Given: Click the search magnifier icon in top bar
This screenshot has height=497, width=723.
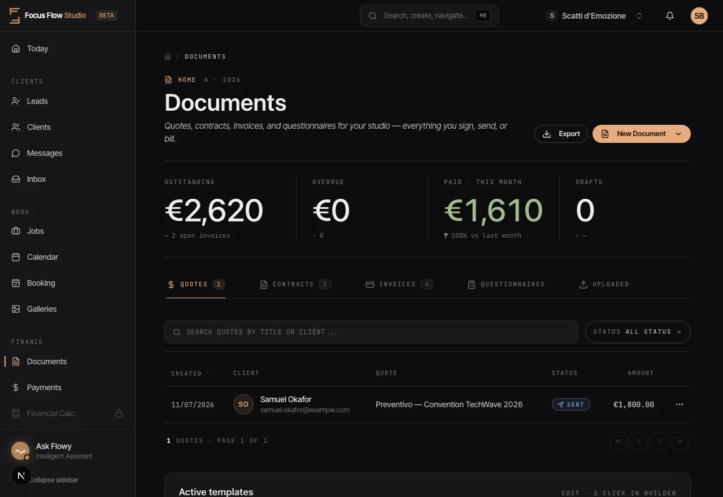Looking at the screenshot, I should (373, 16).
